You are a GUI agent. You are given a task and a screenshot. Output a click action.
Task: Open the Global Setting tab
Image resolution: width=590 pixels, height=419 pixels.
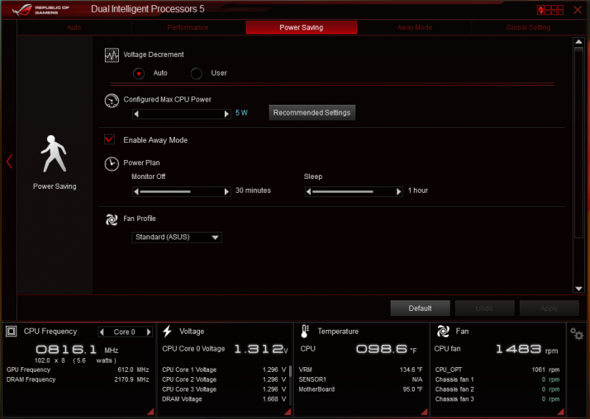click(528, 27)
